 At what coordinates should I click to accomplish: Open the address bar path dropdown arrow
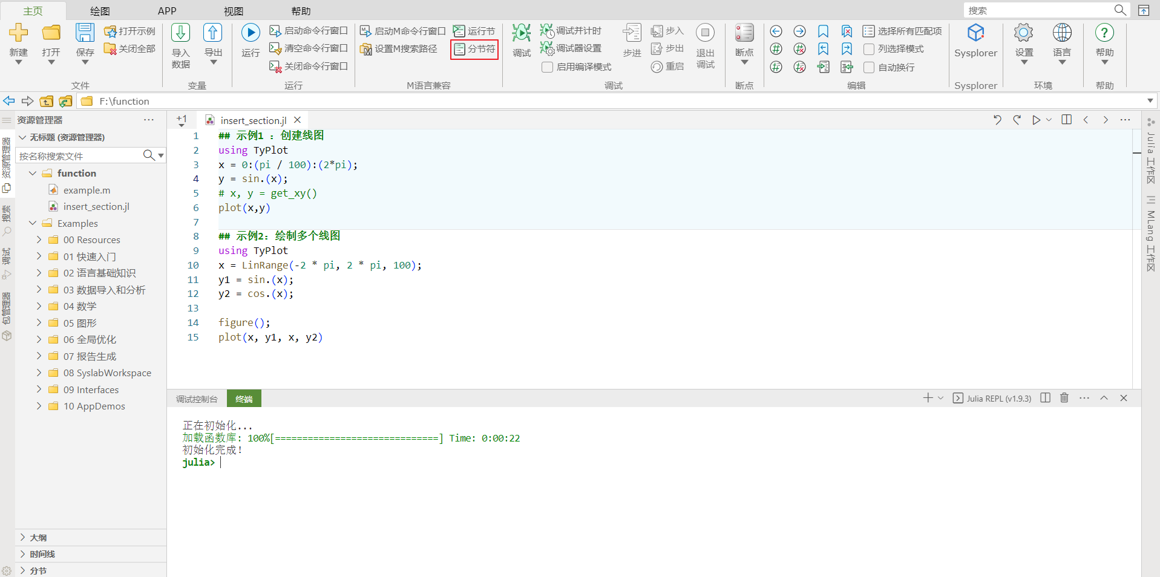click(x=1150, y=101)
